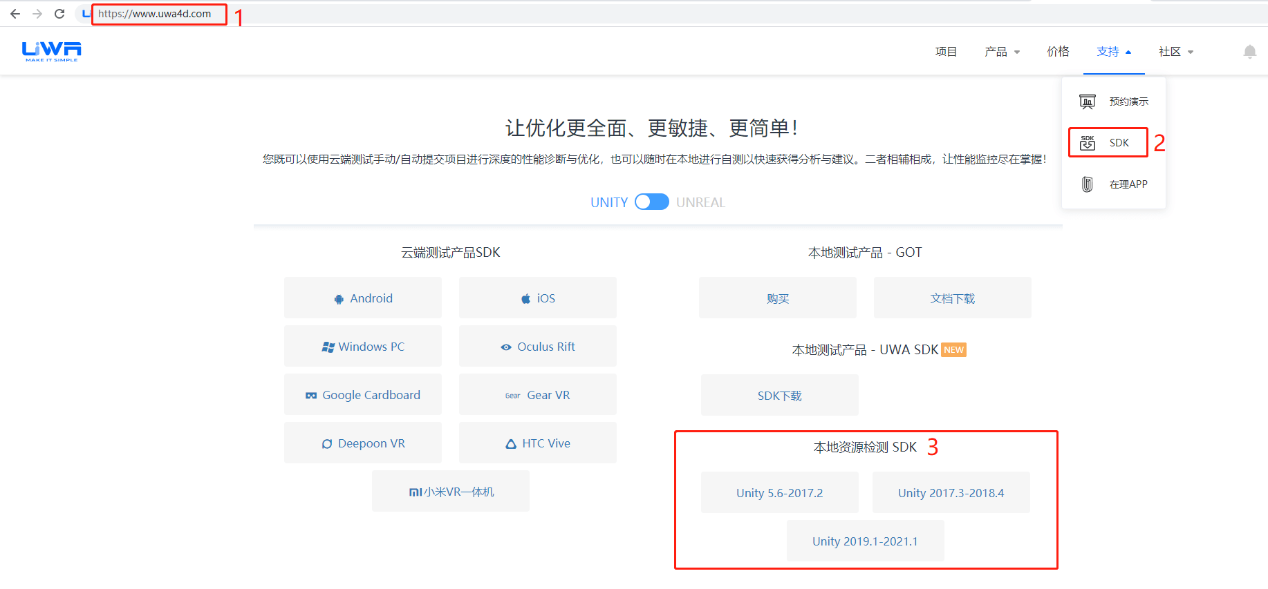
Task: Click the SDK下载 button
Action: coord(780,395)
